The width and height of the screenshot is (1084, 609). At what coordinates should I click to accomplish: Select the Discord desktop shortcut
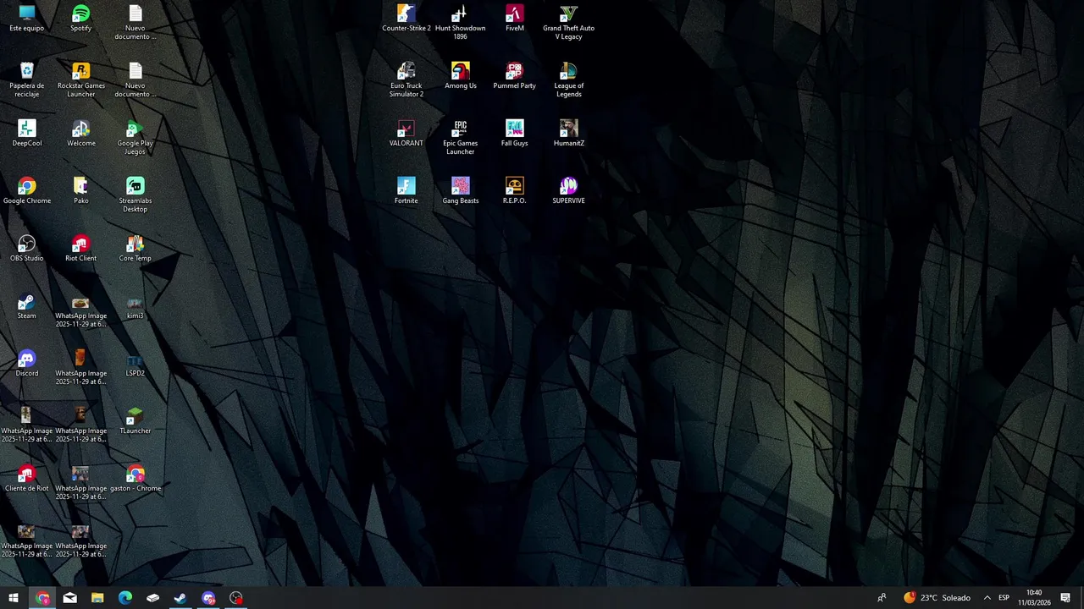coord(27,364)
